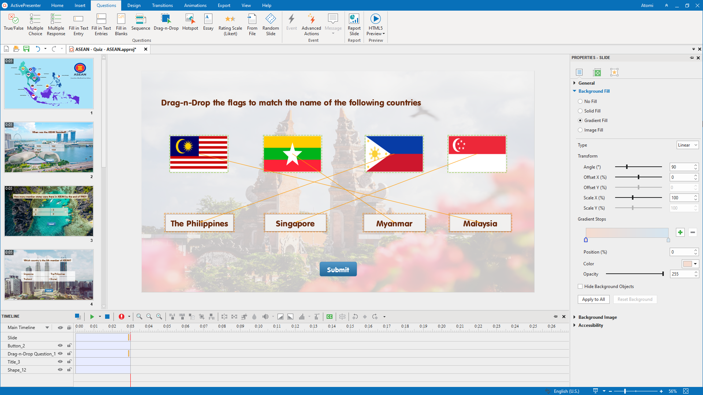Open the Animations ribbon tab
The height and width of the screenshot is (395, 703).
[x=195, y=5]
